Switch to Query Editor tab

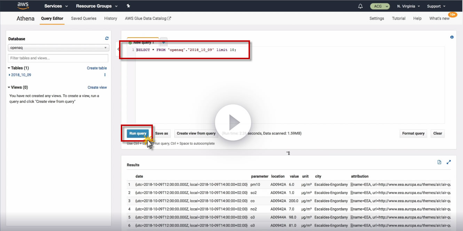[52, 18]
